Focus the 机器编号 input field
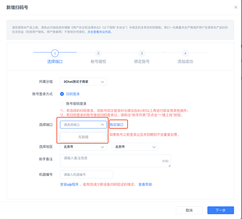The image size is (242, 219). point(86,175)
